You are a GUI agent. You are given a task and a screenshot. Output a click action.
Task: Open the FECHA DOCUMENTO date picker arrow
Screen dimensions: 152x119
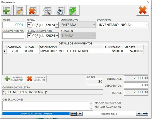pos(57,36)
